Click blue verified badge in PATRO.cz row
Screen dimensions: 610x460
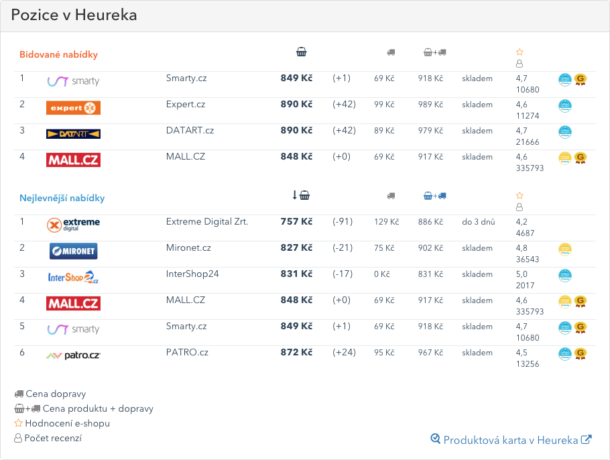565,354
